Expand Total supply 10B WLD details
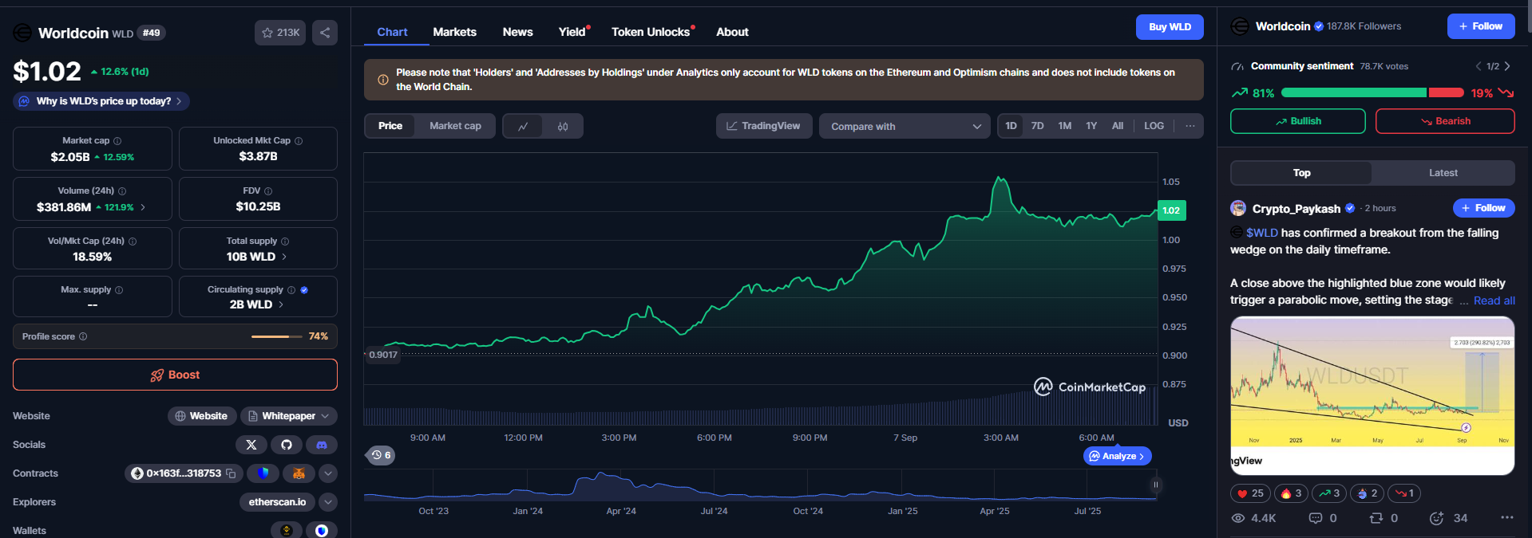 point(284,257)
